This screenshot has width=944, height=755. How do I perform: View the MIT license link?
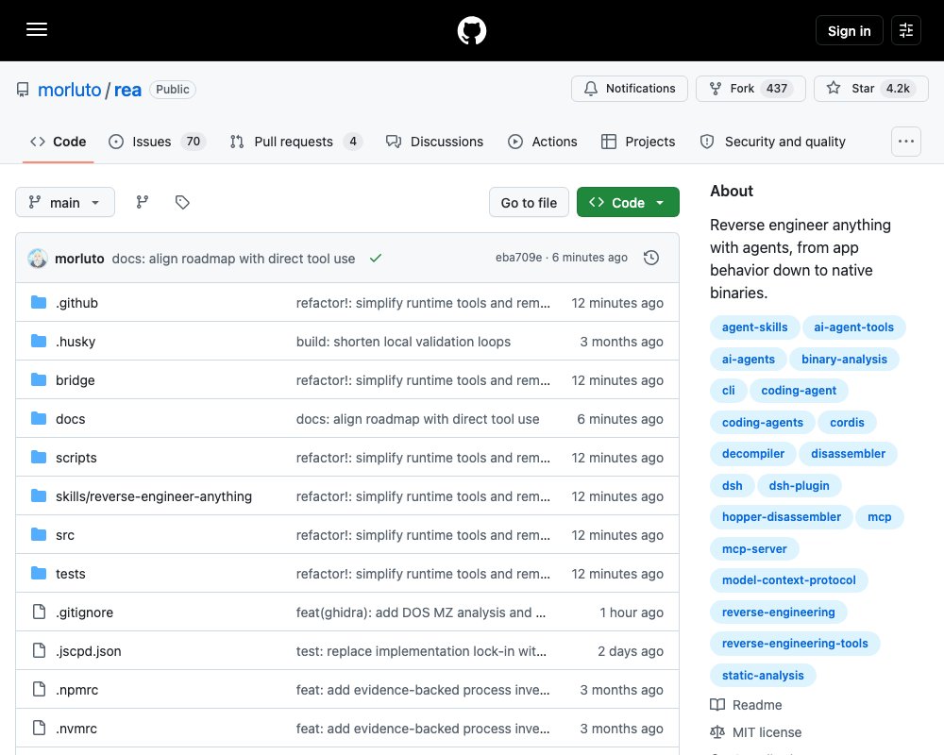click(755, 732)
